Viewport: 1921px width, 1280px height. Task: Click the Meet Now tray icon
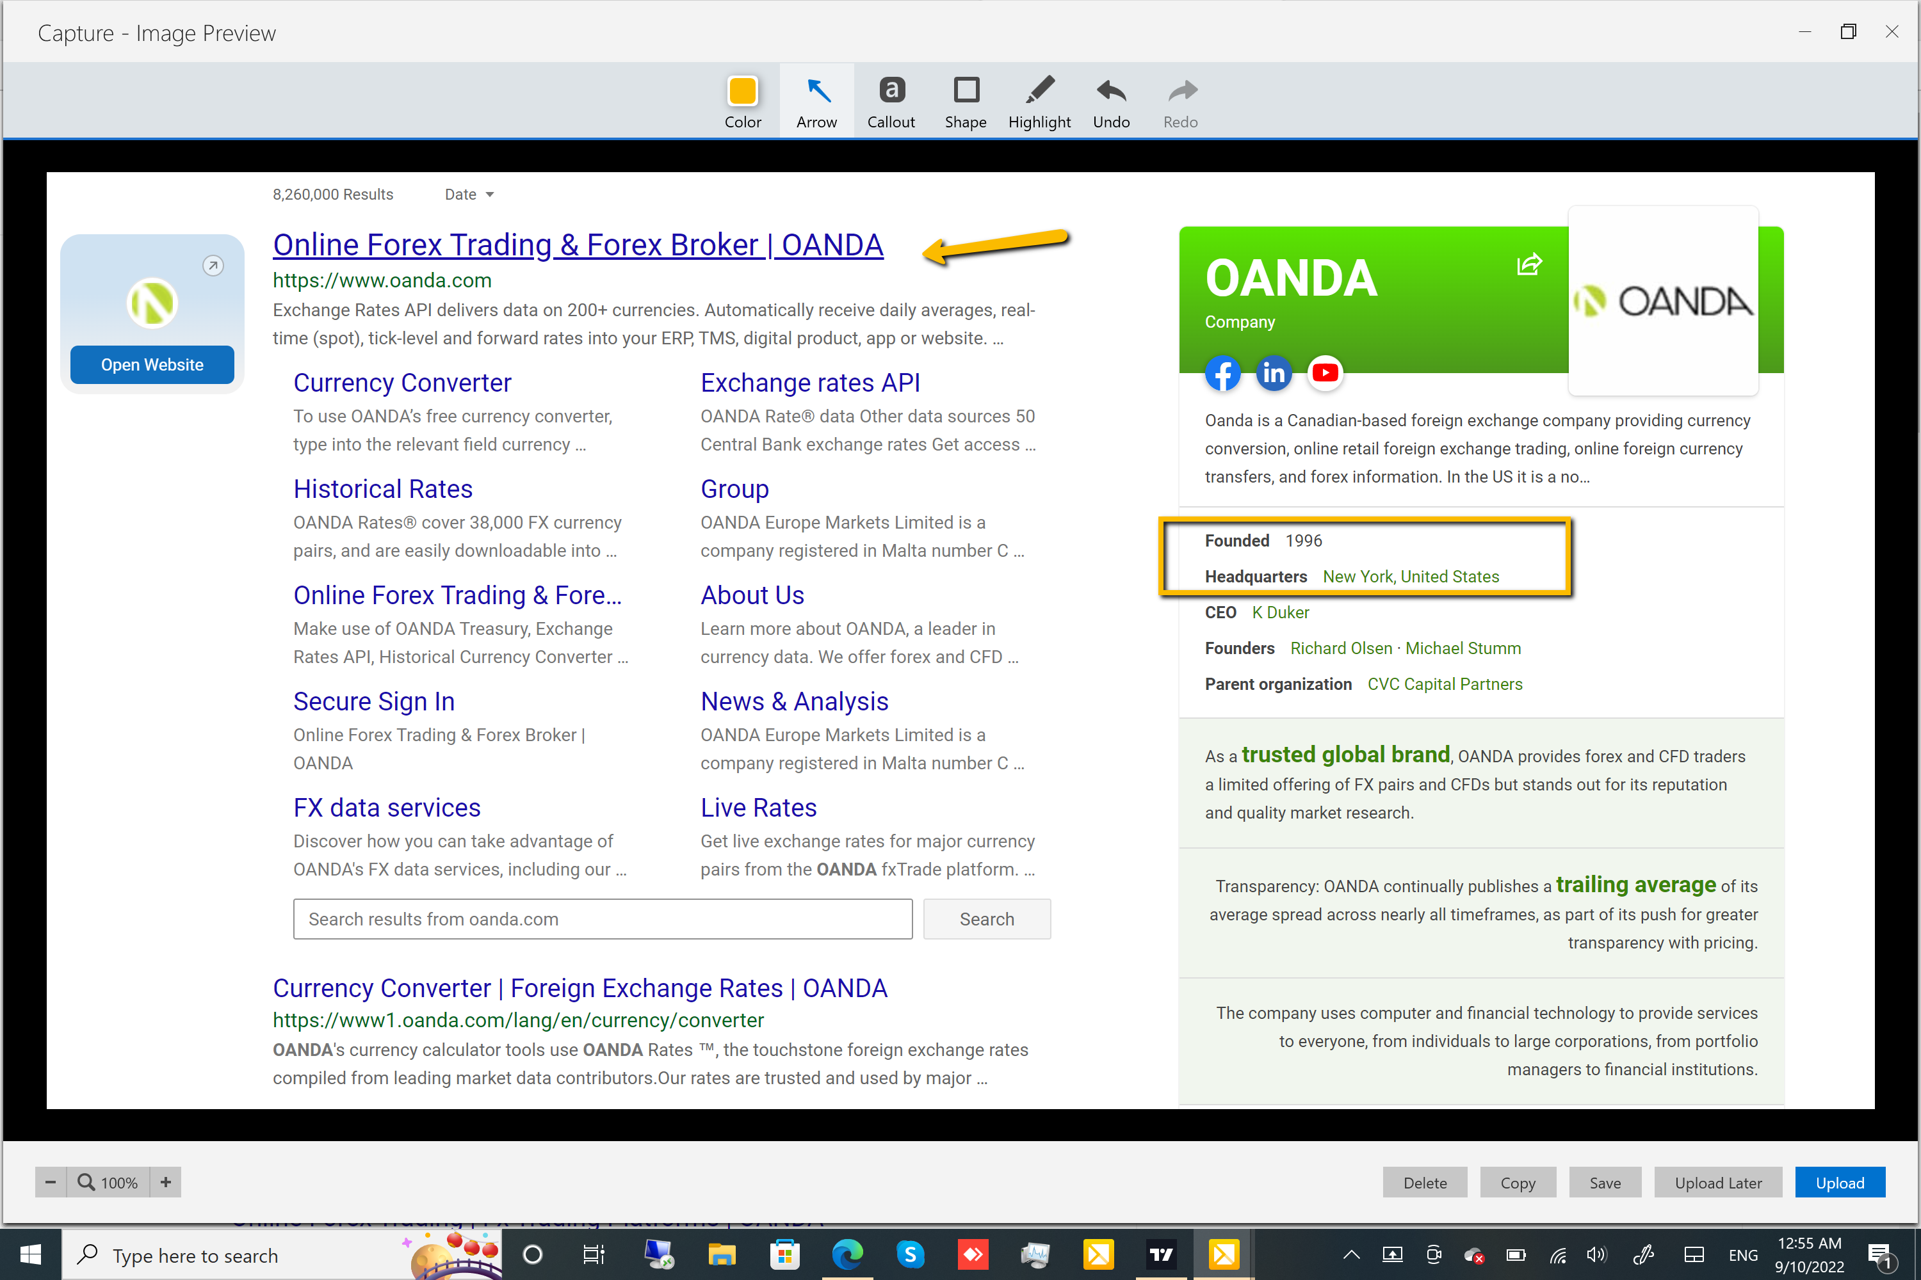(1434, 1254)
